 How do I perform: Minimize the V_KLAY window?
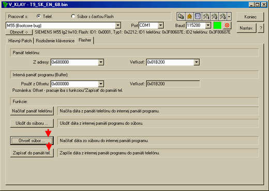click(251, 5)
